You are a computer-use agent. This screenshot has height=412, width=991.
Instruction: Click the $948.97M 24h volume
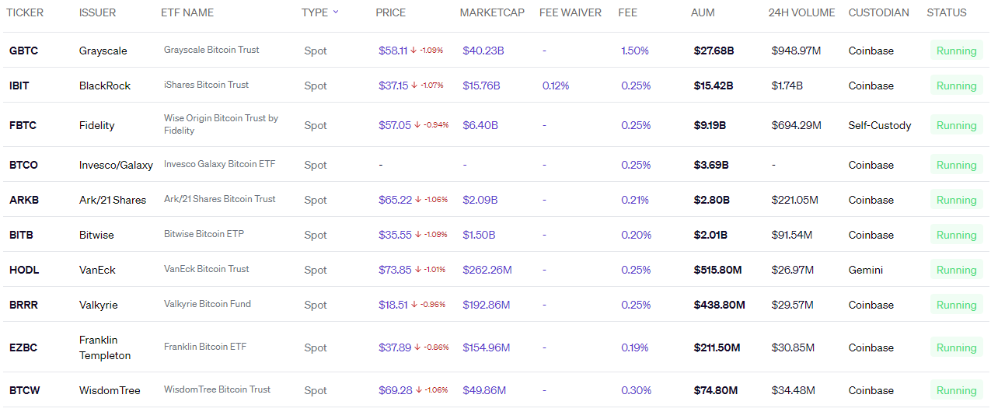(x=796, y=51)
